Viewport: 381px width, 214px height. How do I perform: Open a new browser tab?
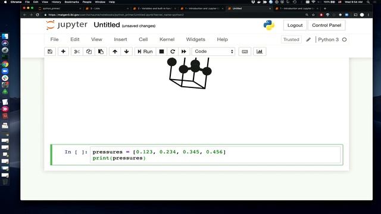[x=325, y=8]
